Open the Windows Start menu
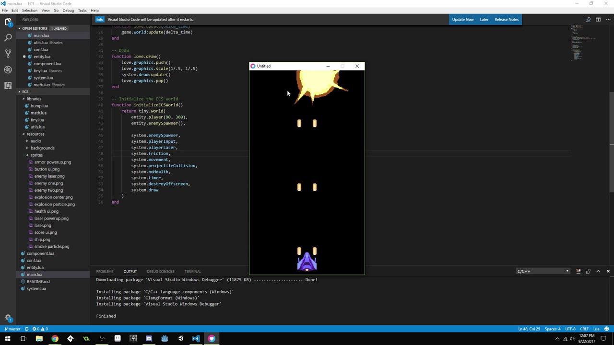Screen dimensions: 614x345 tap(7, 339)
